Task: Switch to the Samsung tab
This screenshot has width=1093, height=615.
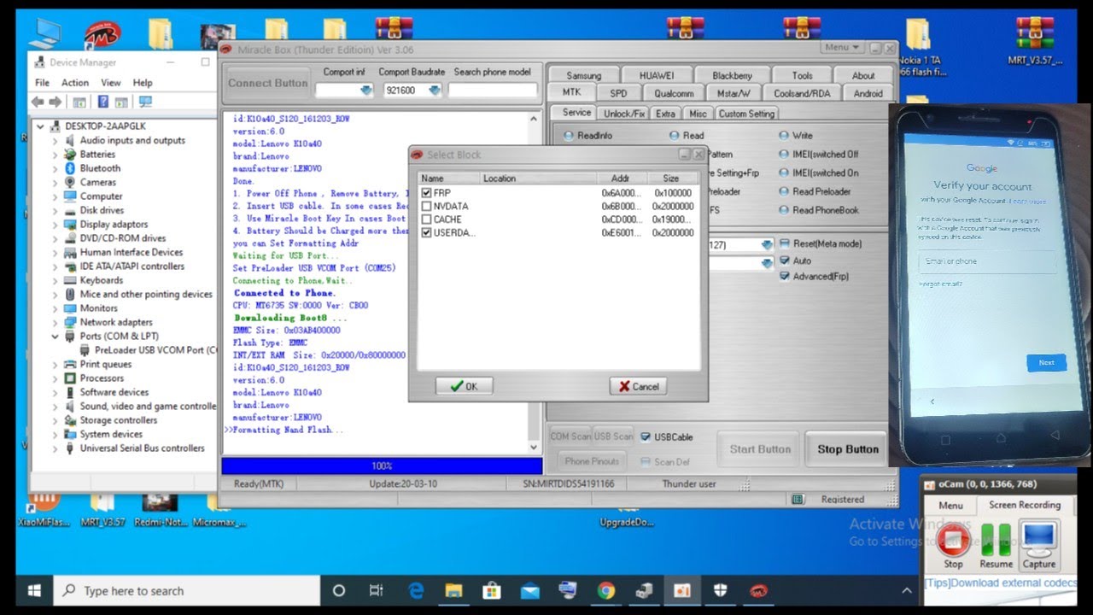Action: click(x=584, y=76)
